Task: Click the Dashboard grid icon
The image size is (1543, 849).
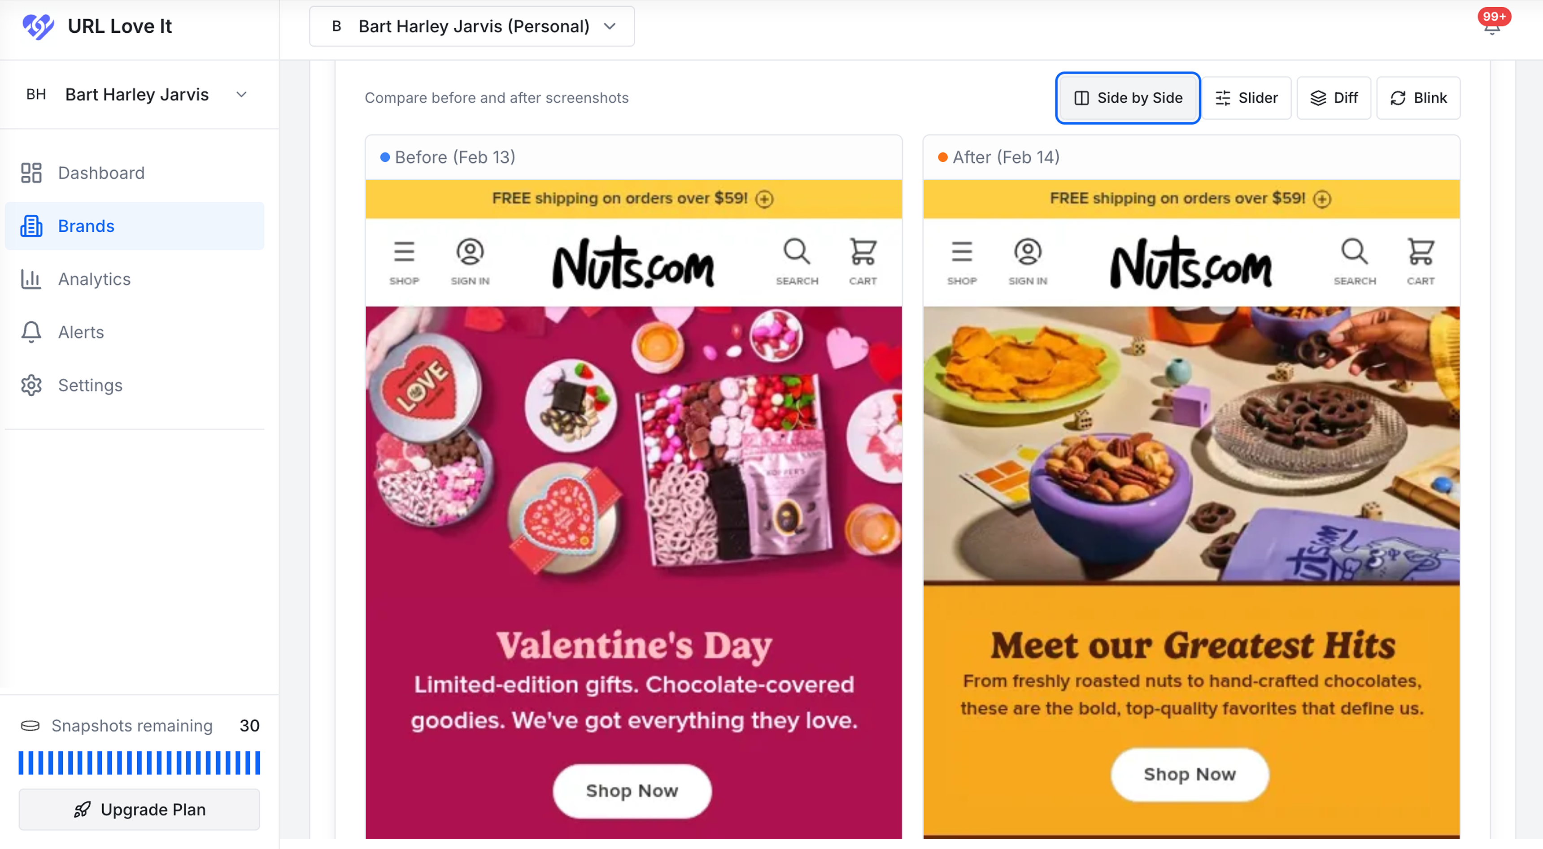Action: (31, 173)
